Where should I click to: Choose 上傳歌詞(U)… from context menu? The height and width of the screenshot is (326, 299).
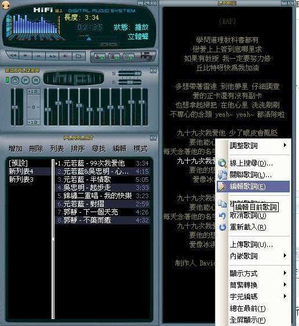point(253,245)
